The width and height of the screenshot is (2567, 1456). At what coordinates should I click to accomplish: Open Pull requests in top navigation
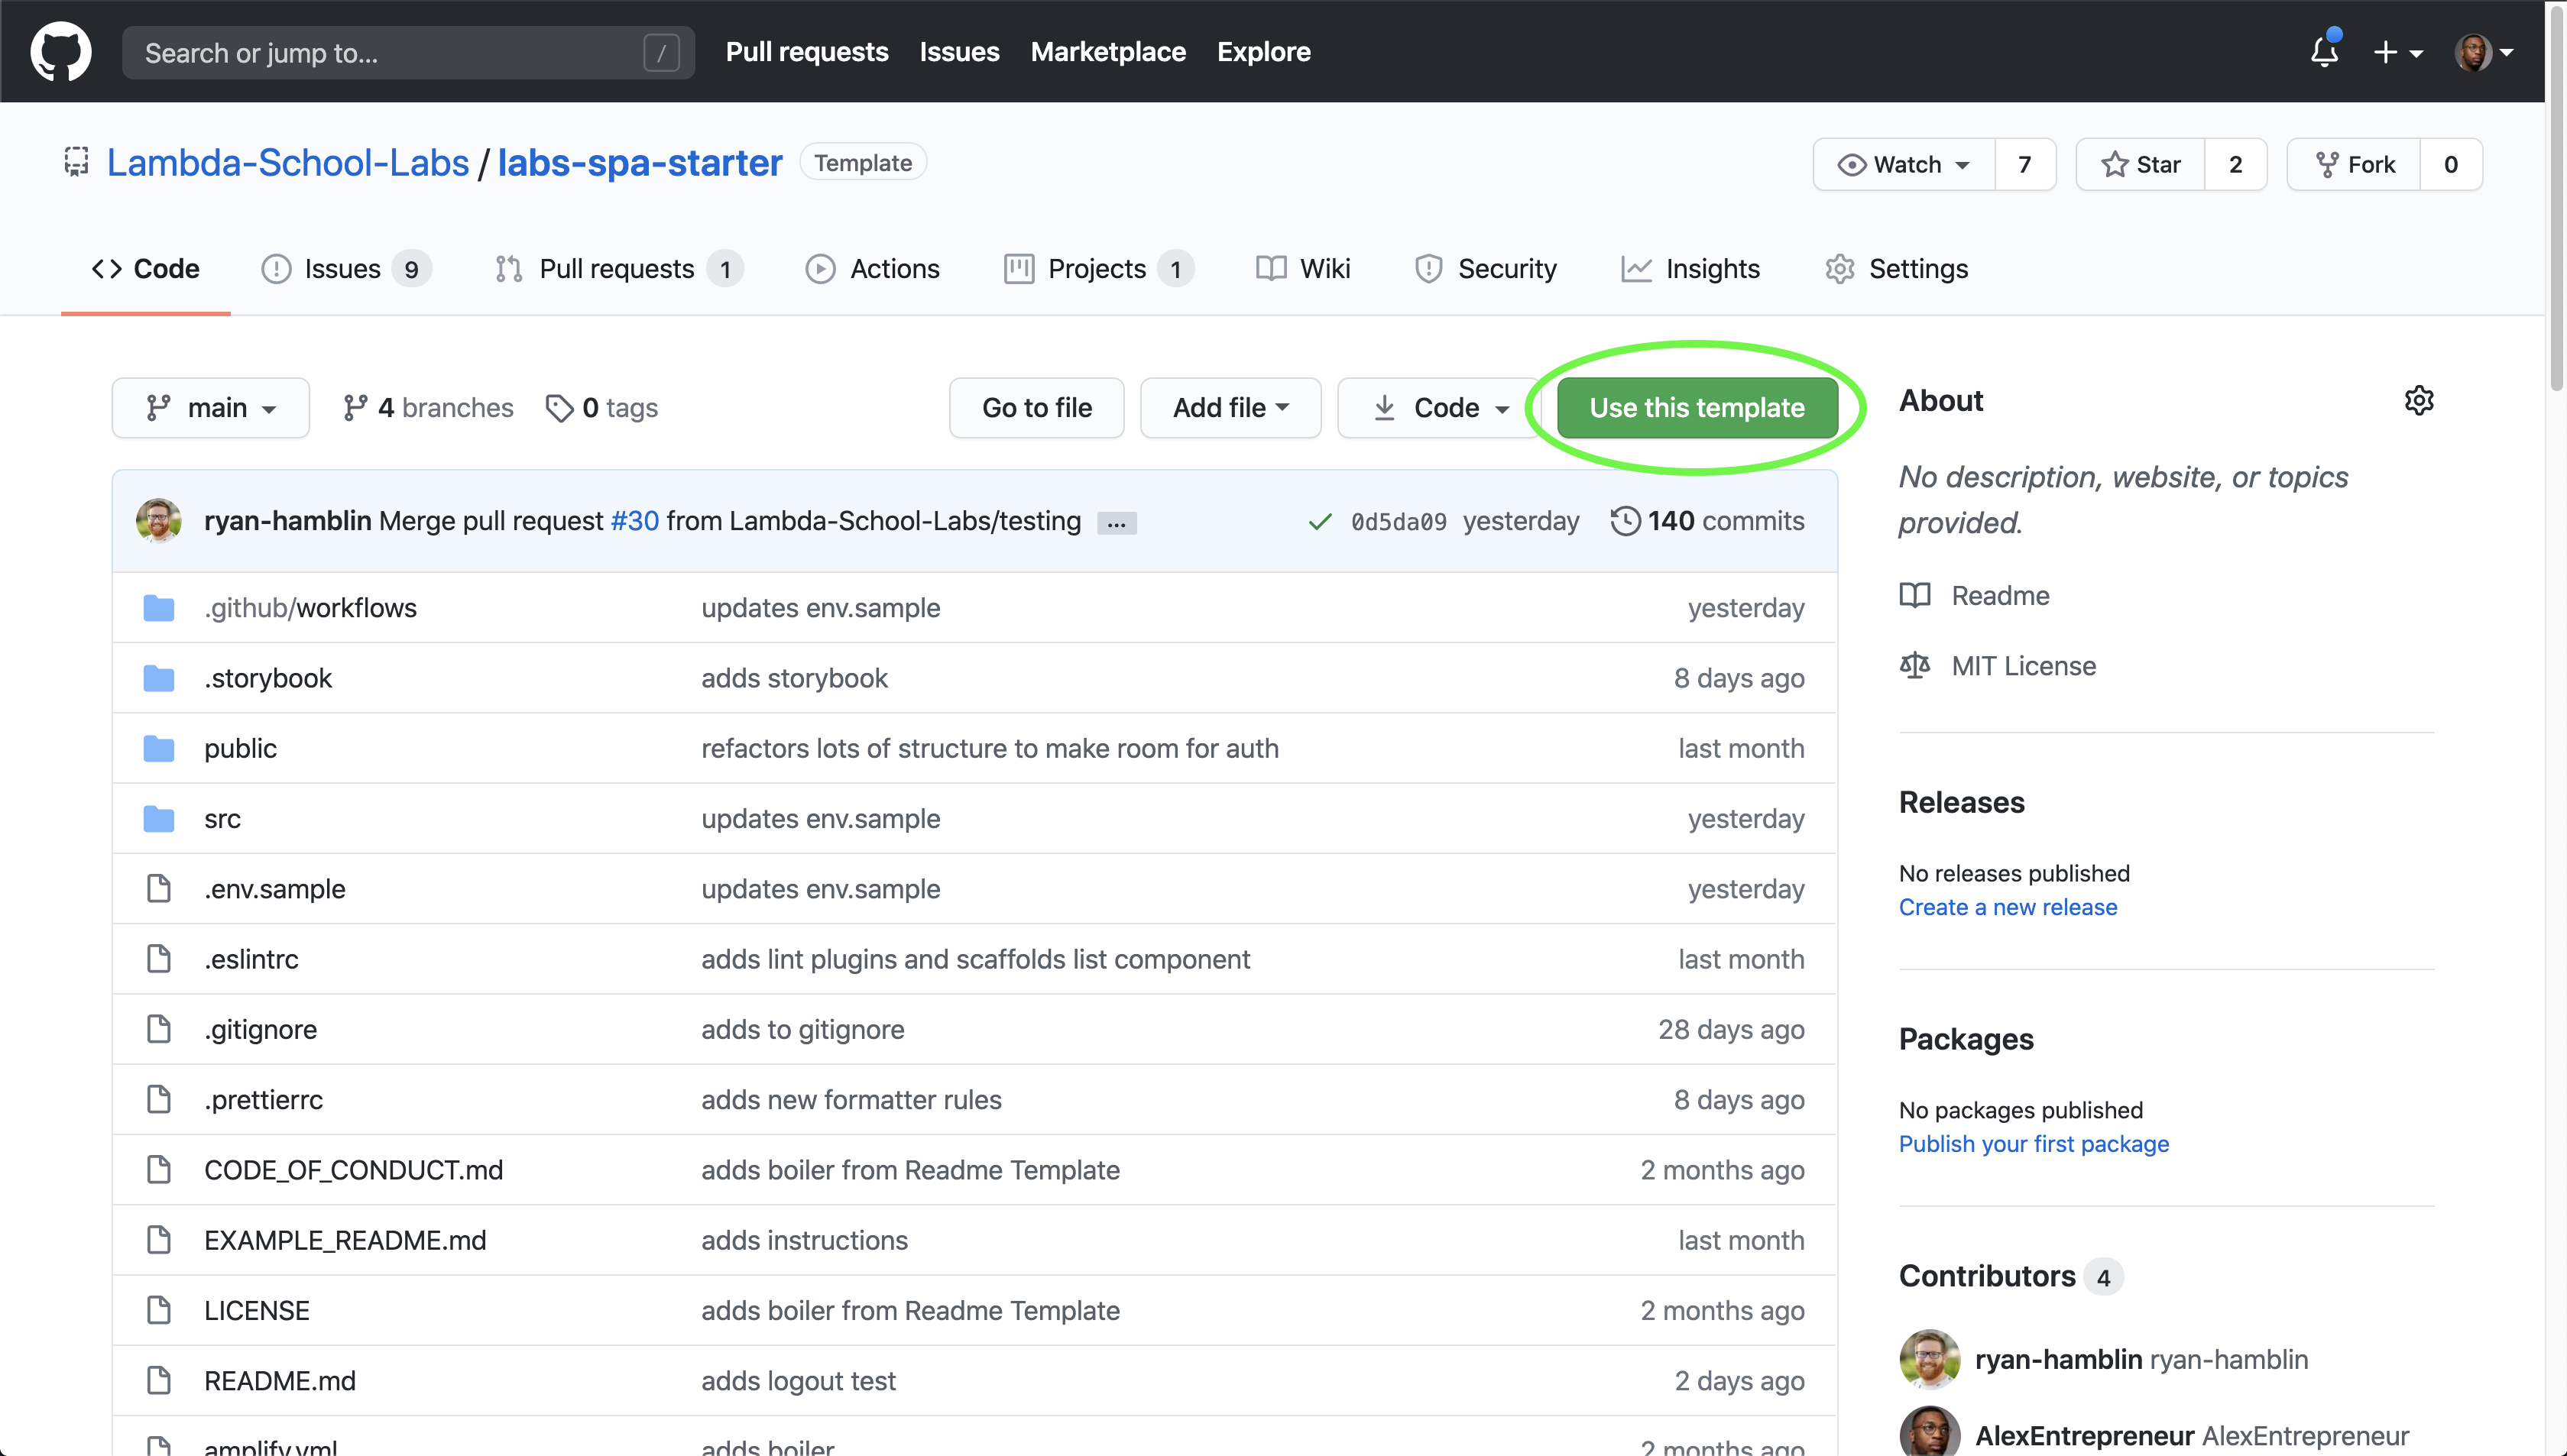(806, 52)
